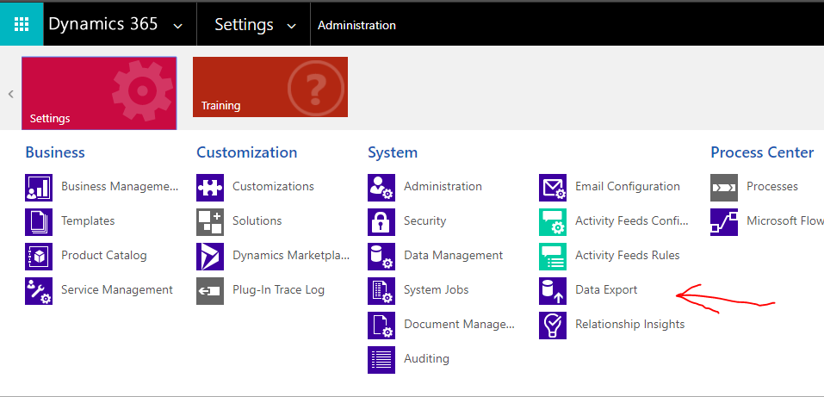
Task: Click the Service Management wrench icon
Action: [39, 291]
